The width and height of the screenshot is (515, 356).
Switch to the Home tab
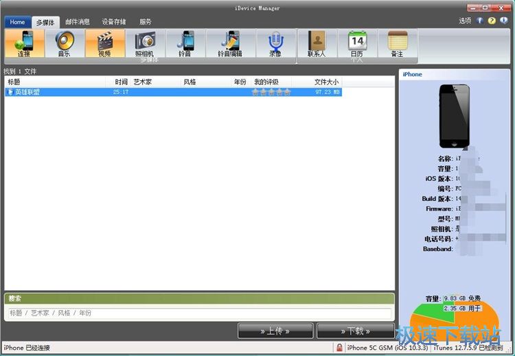[17, 22]
